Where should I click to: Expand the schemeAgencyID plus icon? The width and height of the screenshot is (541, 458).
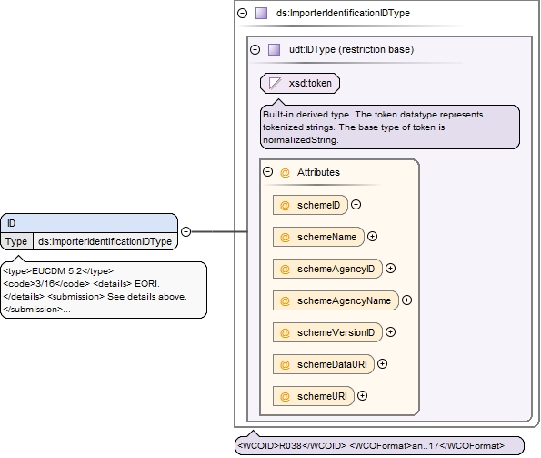click(x=390, y=268)
